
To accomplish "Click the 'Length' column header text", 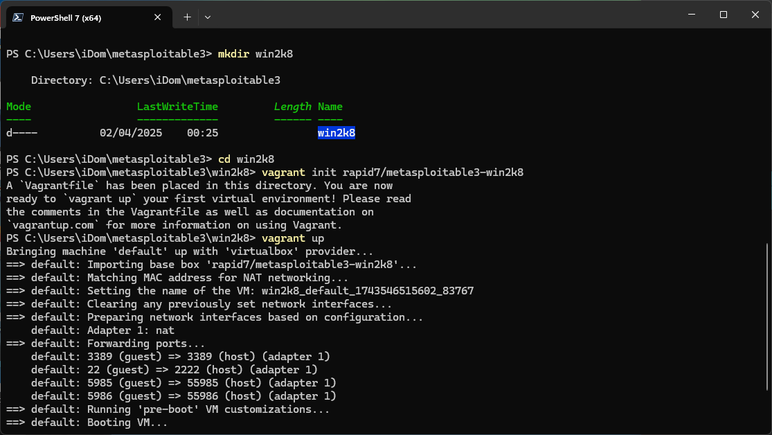I will click(292, 107).
